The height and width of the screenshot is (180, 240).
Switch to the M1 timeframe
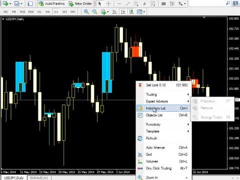pos(5,11)
